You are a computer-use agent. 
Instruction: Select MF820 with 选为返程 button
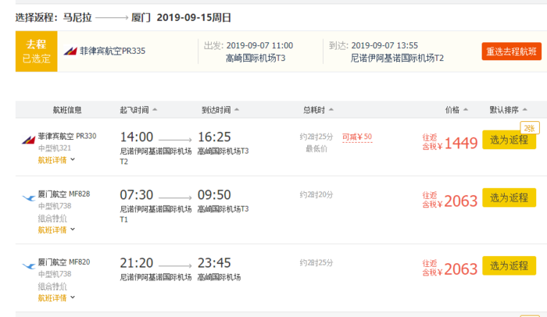coord(509,266)
